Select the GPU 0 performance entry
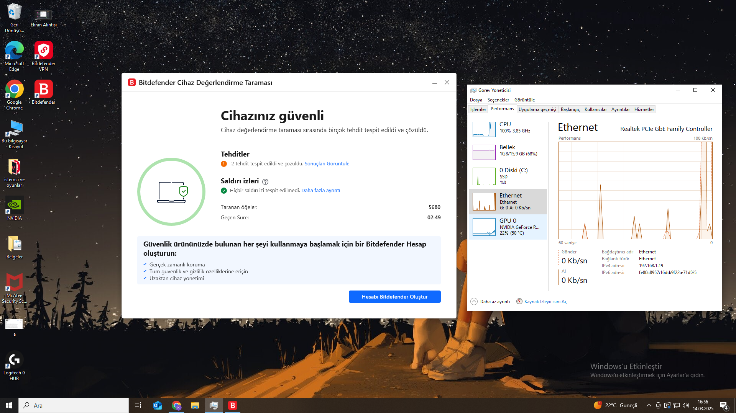The width and height of the screenshot is (736, 413). point(508,227)
